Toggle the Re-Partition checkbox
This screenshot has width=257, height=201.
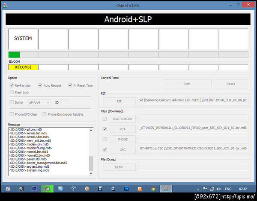click(12, 85)
